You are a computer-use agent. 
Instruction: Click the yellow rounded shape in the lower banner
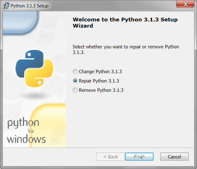pyautogui.click(x=50, y=124)
